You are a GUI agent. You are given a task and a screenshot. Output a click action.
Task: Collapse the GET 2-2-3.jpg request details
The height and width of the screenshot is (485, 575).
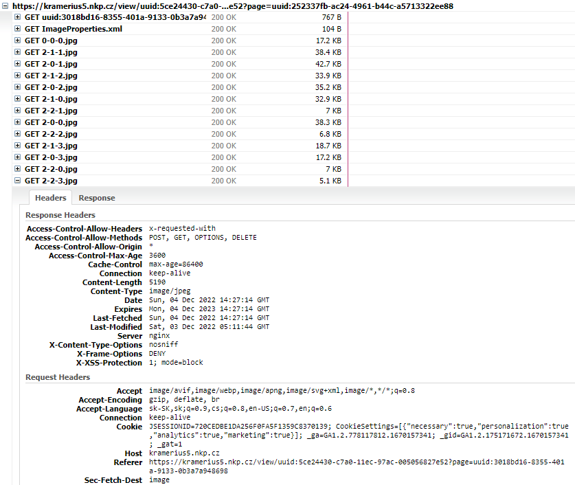point(17,181)
